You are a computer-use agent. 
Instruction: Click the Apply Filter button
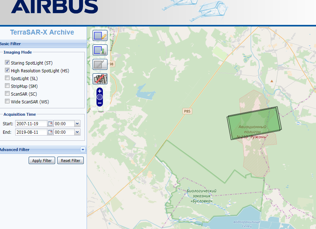(x=42, y=161)
